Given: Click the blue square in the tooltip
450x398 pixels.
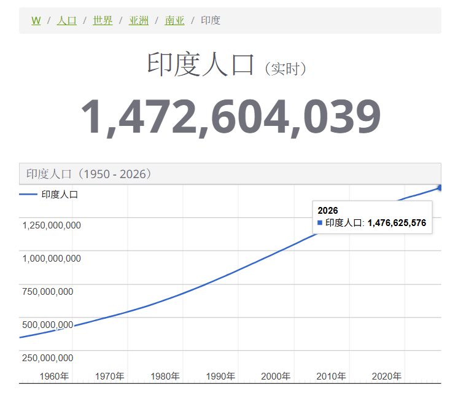Looking at the screenshot, I should (320, 223).
